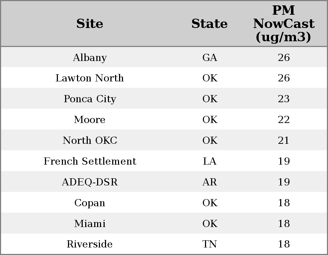
Task: Select the PM value 23 for Ponca City
Action: click(x=284, y=99)
